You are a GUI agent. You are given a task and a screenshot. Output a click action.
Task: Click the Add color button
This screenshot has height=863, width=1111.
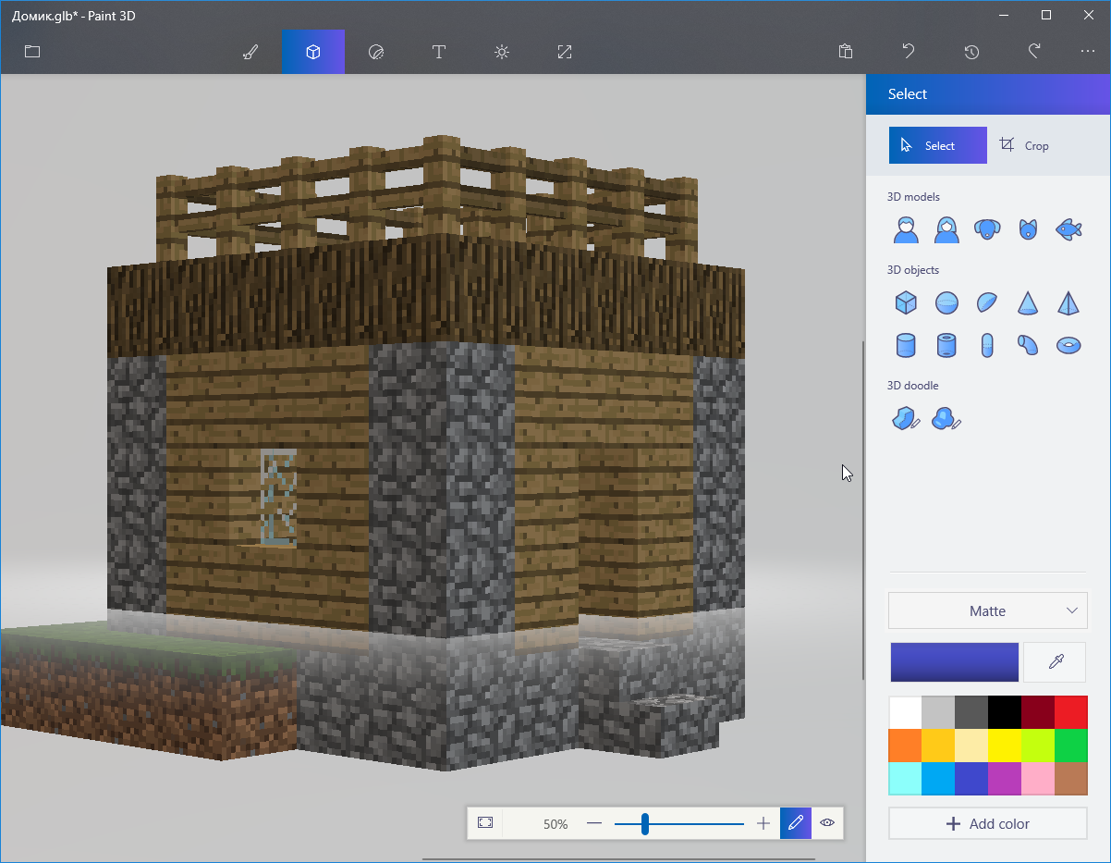coord(987,823)
